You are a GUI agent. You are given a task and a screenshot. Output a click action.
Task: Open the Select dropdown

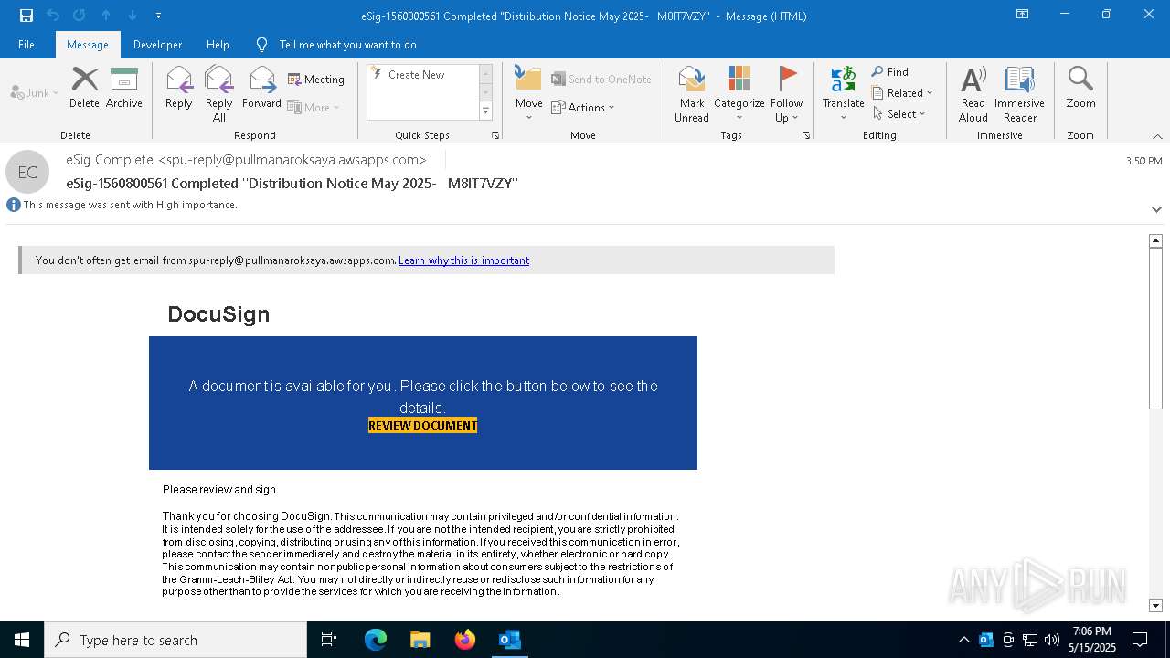pyautogui.click(x=899, y=114)
